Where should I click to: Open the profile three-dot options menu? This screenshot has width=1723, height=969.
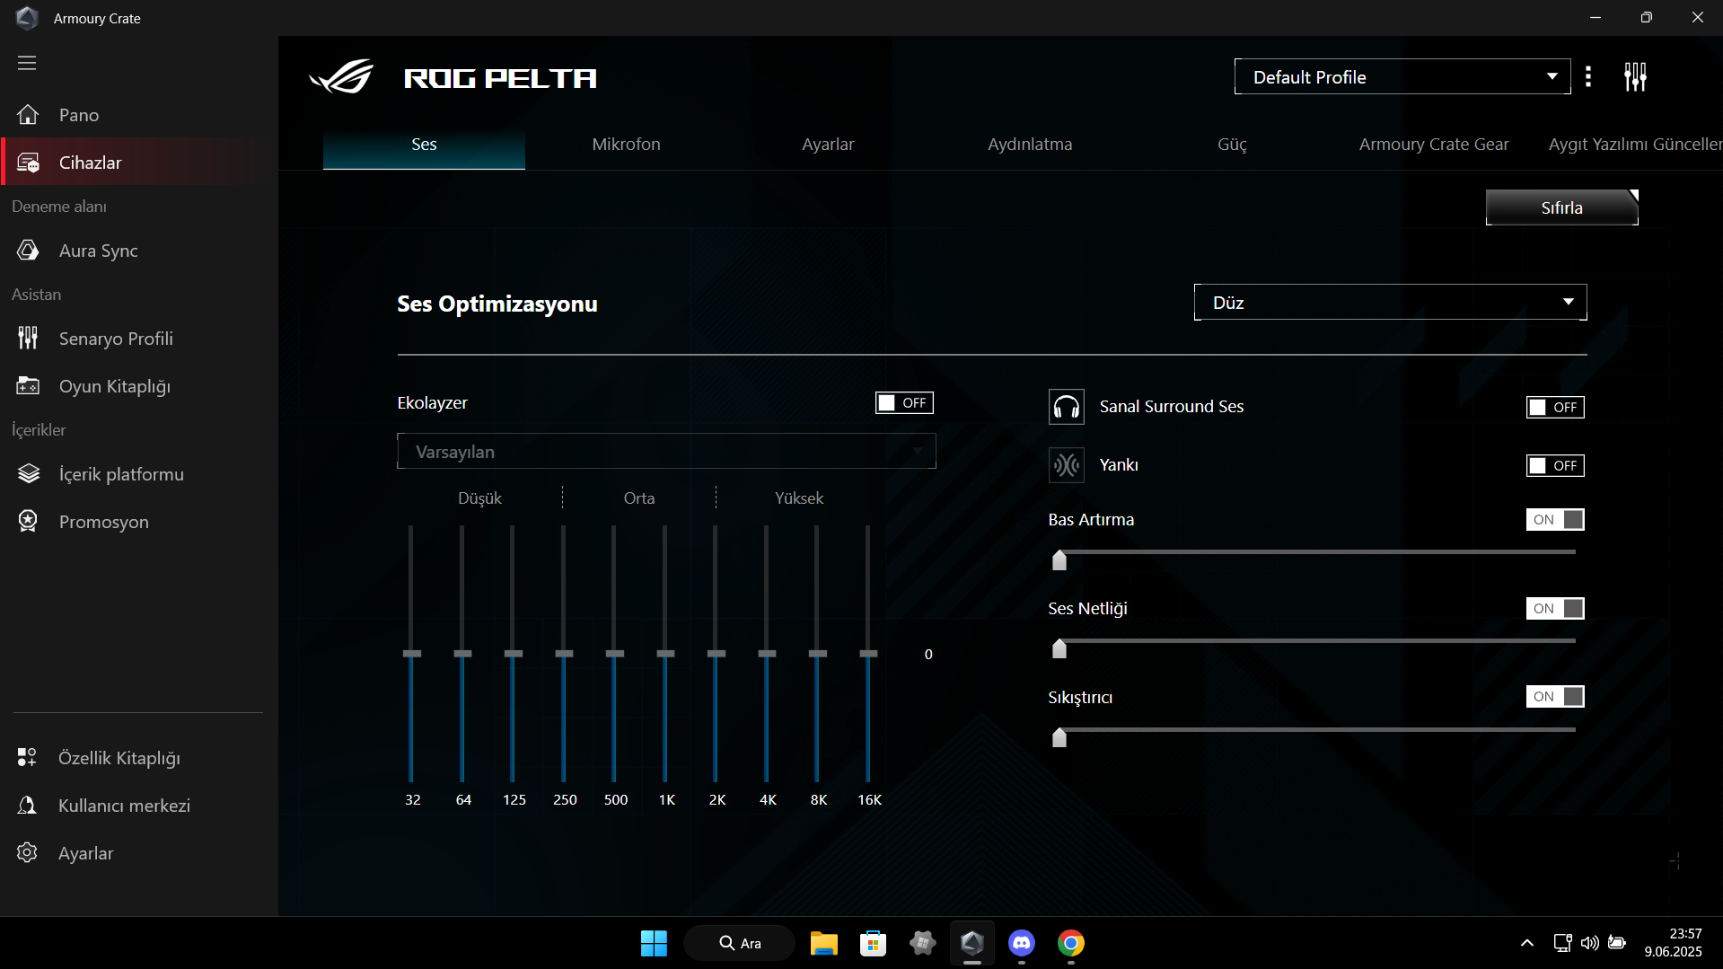coord(1588,77)
